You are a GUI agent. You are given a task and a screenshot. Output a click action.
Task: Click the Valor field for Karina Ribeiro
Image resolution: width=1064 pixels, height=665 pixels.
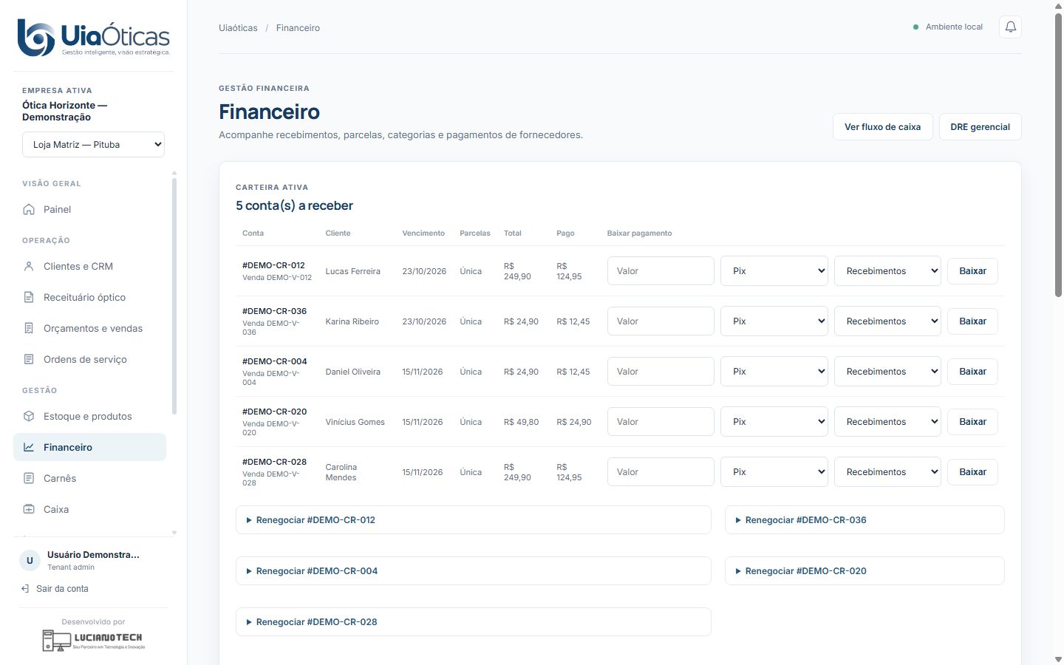click(x=661, y=321)
